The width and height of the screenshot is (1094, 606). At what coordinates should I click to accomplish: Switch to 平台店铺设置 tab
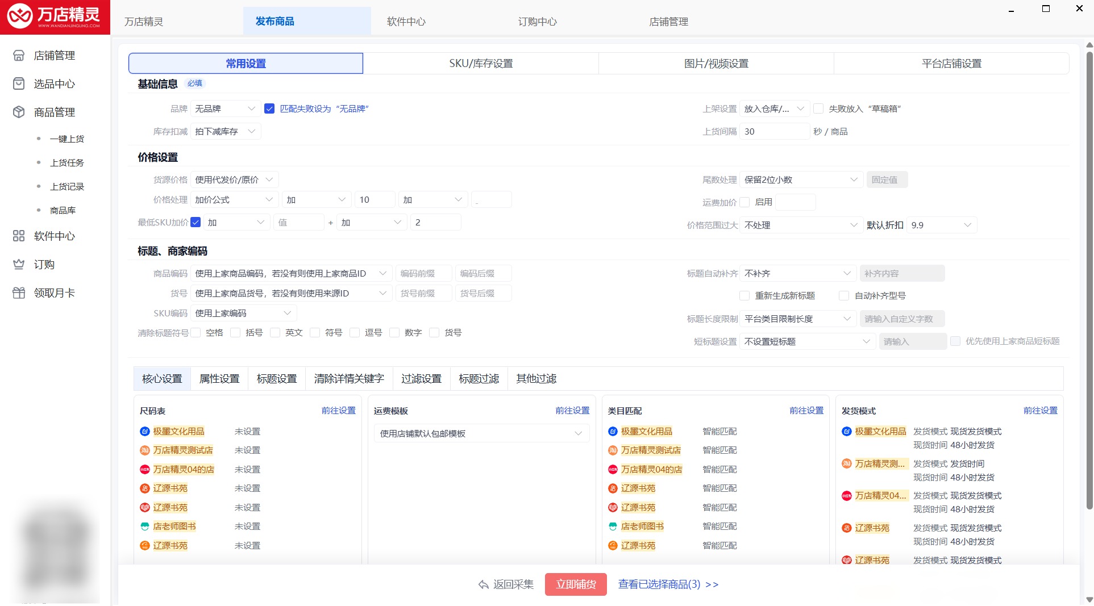tap(951, 64)
